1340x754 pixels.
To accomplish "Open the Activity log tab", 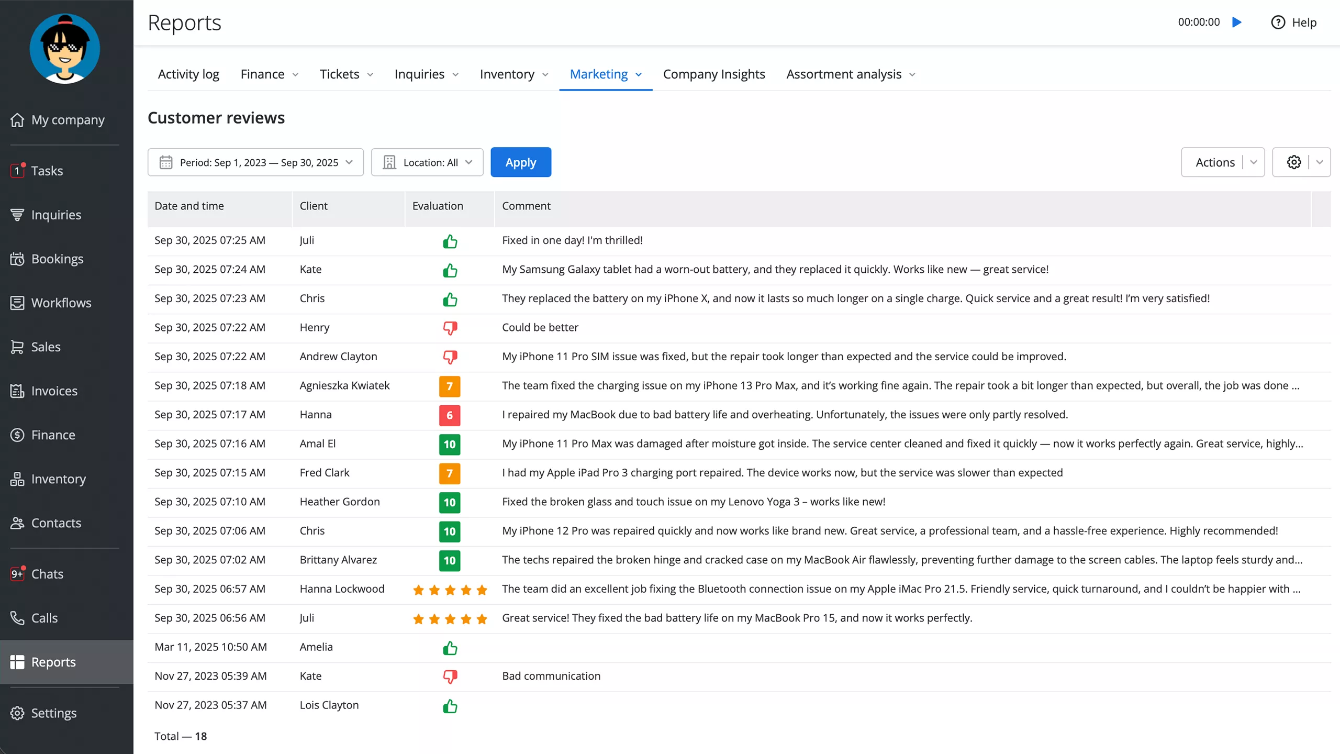I will point(189,74).
